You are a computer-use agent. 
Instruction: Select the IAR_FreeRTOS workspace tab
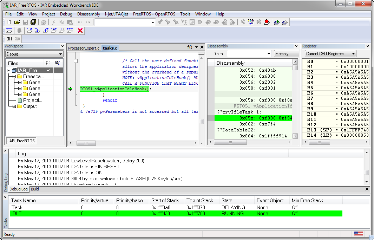click(21, 141)
